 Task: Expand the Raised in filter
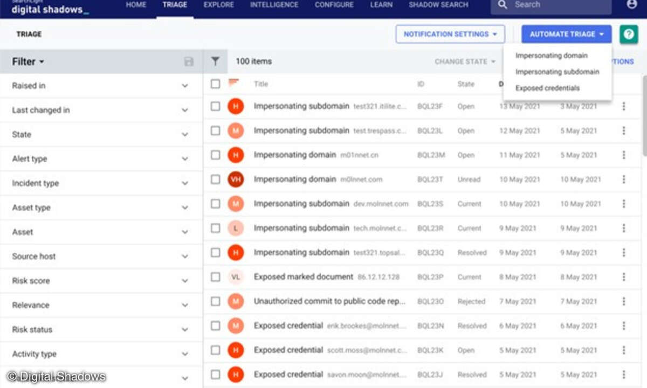tap(101, 86)
